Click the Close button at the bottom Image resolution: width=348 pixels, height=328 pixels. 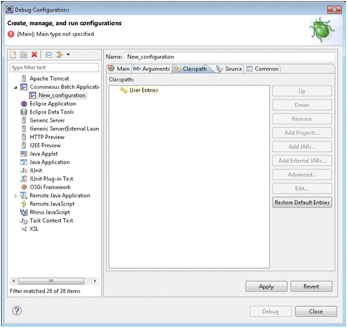[316, 312]
